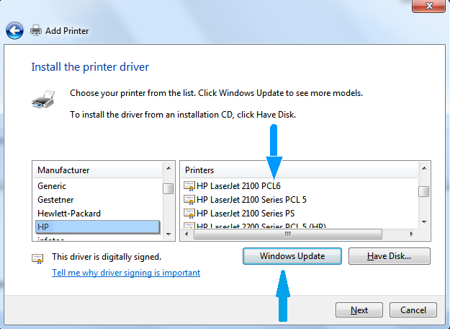The height and width of the screenshot is (329, 450).
Task: Click Printers list scroll up arrow
Action: click(424, 168)
